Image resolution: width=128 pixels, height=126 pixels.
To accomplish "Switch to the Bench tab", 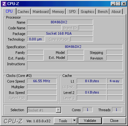I will tap(103, 12).
